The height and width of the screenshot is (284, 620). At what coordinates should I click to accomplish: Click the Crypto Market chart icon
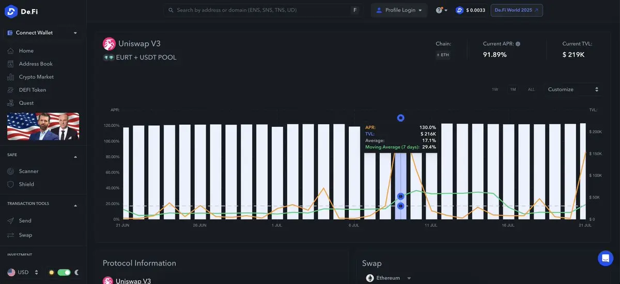click(x=10, y=77)
